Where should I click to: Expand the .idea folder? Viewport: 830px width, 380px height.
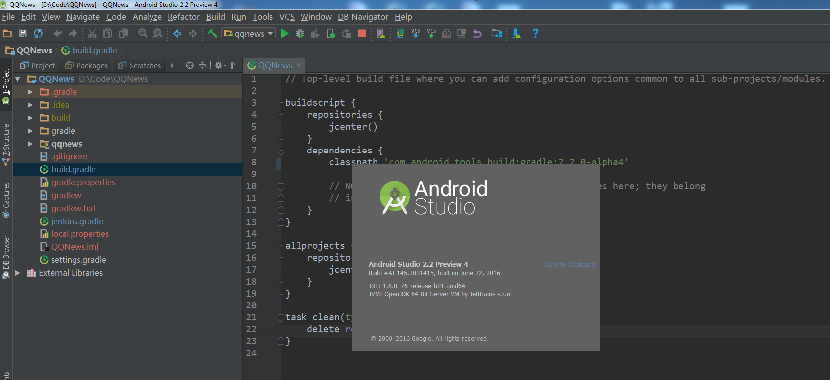pyautogui.click(x=30, y=105)
